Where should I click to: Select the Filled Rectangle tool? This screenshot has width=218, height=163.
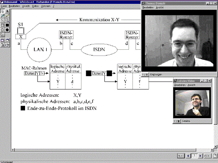click(x=7, y=25)
